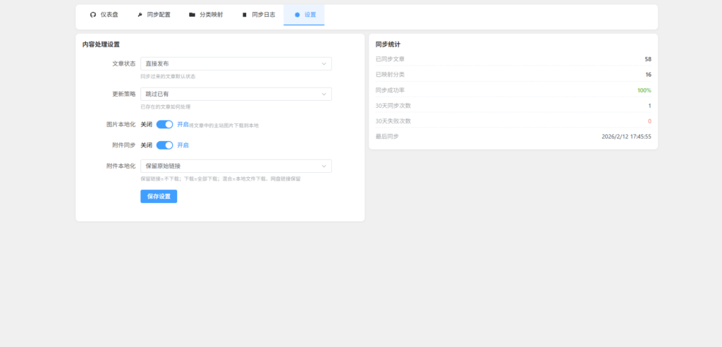
Task: Click the folder icon beside 分类映射
Action: pos(192,14)
